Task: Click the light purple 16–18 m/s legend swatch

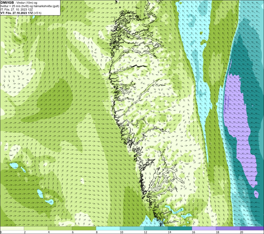Action: tap(204, 228)
